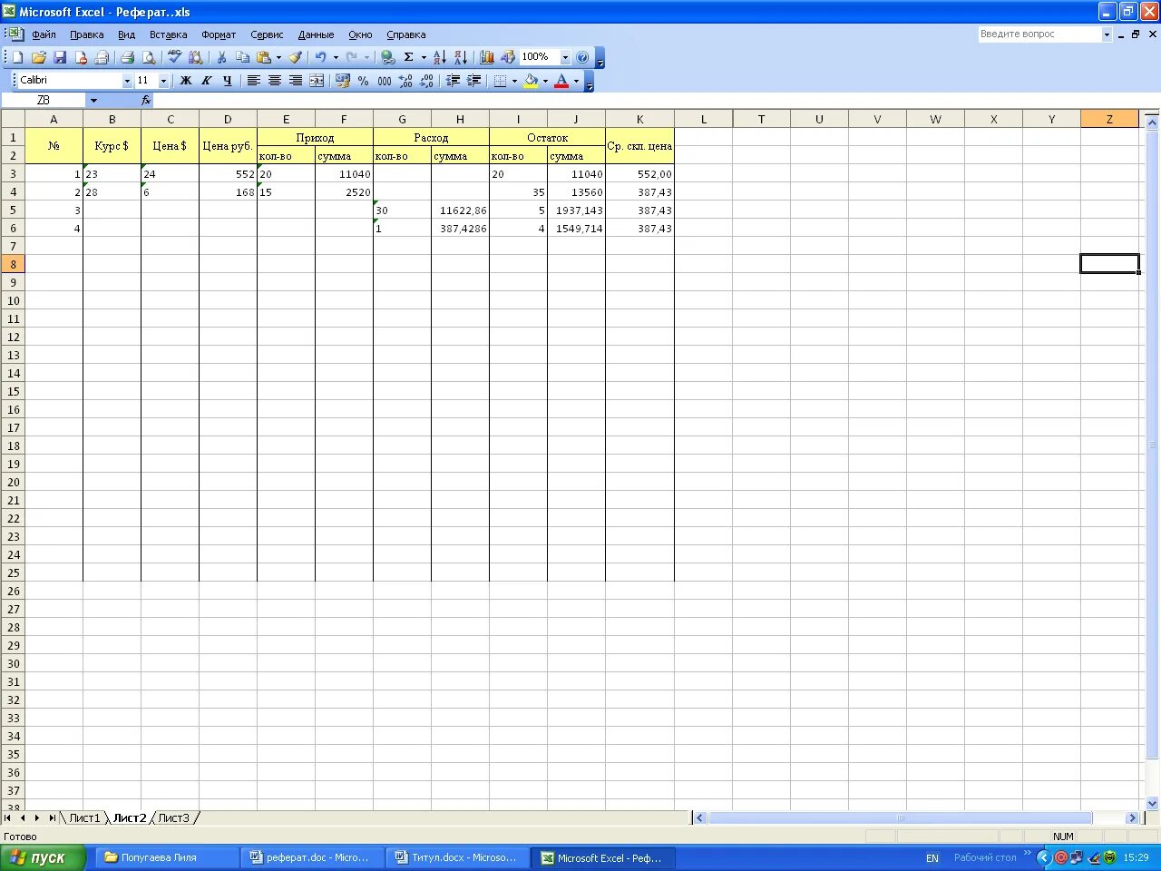This screenshot has width=1161, height=871.
Task: Toggle bold formatting (Ж)
Action: tap(186, 81)
